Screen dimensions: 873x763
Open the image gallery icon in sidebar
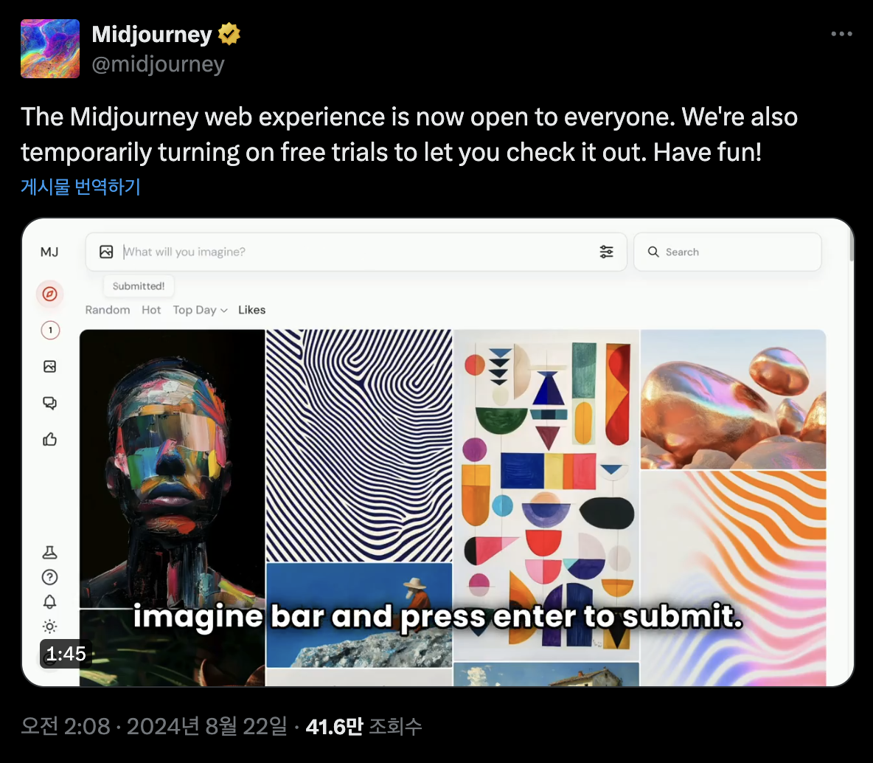(49, 366)
